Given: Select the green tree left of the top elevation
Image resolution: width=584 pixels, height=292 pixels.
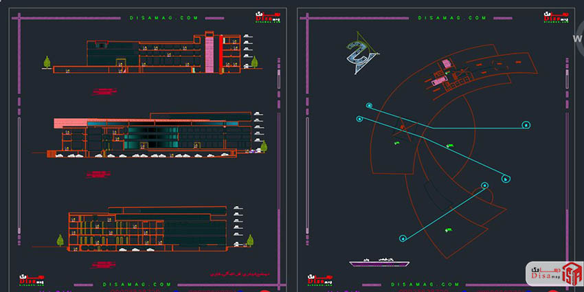Looking at the screenshot, I should coord(47,63).
